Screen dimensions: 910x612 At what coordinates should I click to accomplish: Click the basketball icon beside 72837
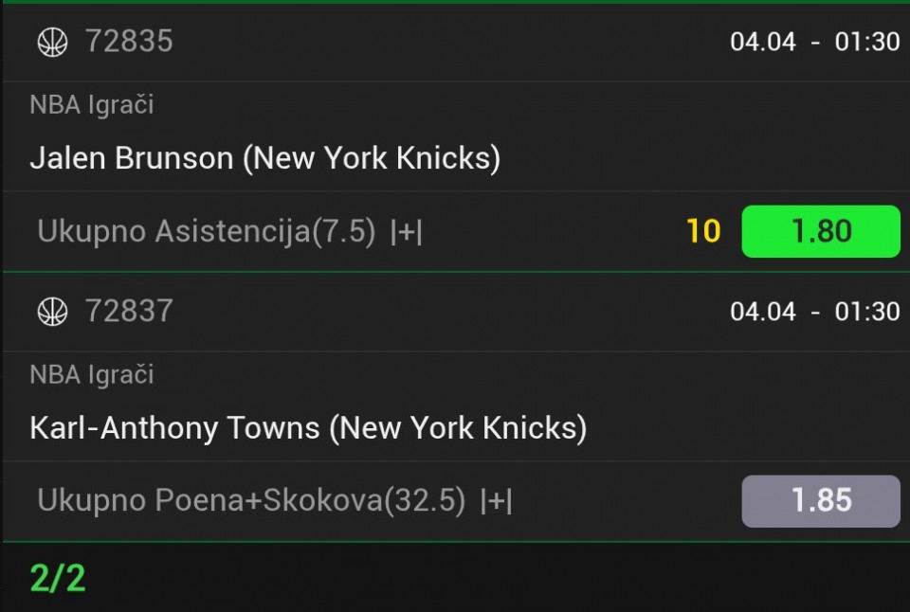[x=52, y=311]
